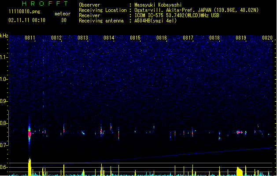
Task: Click the 0820 time marker
Action: (x=267, y=38)
